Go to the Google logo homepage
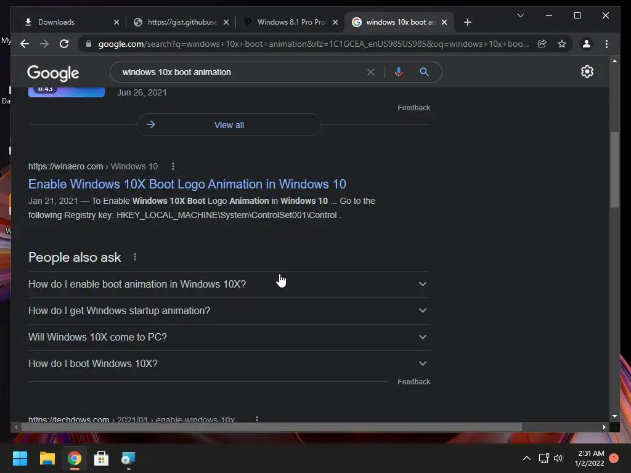Image resolution: width=631 pixels, height=473 pixels. coord(53,73)
